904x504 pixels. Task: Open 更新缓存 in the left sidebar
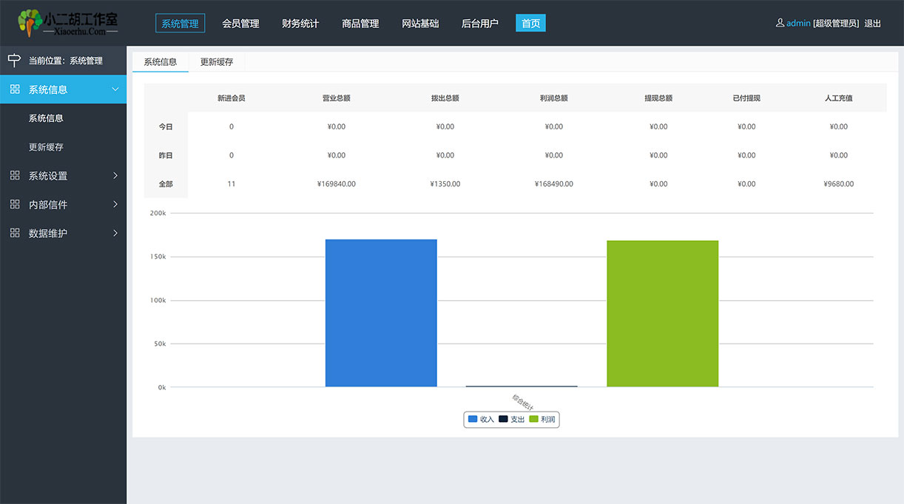46,147
